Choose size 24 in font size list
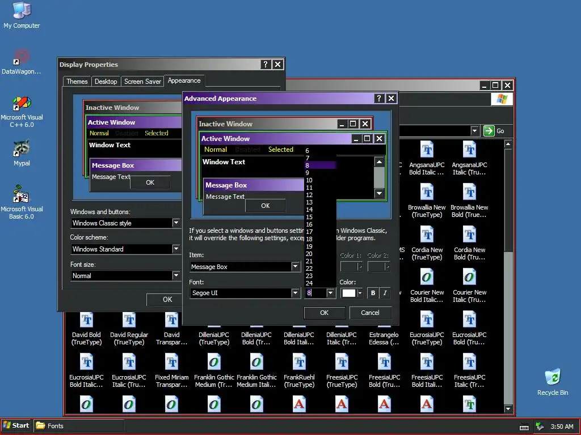 tap(320, 283)
